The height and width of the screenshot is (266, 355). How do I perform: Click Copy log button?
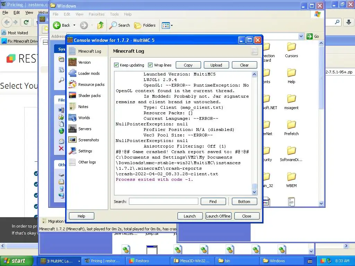coord(188,65)
